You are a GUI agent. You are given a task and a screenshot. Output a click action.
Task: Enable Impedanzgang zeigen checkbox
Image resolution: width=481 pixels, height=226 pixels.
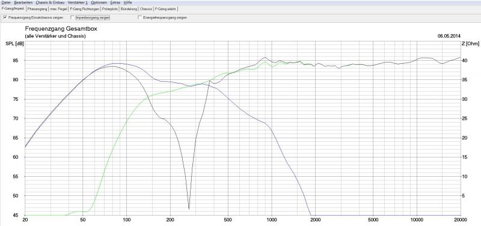coord(73,17)
